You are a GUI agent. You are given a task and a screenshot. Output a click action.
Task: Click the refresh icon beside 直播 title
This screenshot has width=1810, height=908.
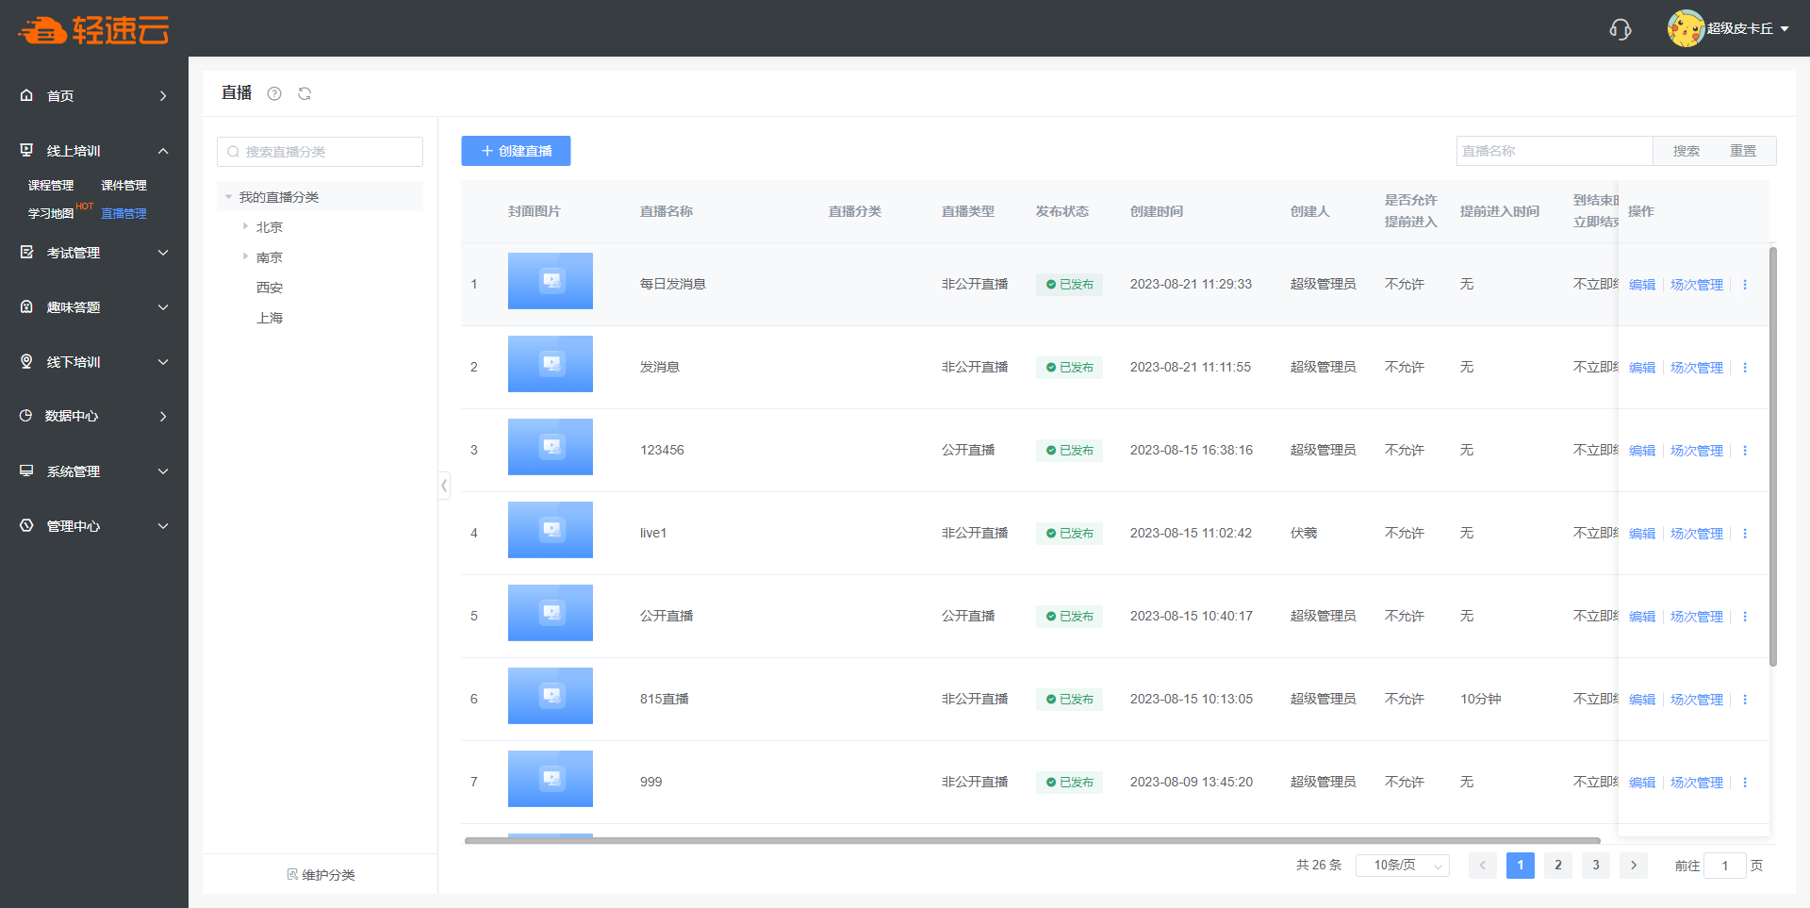click(x=304, y=93)
